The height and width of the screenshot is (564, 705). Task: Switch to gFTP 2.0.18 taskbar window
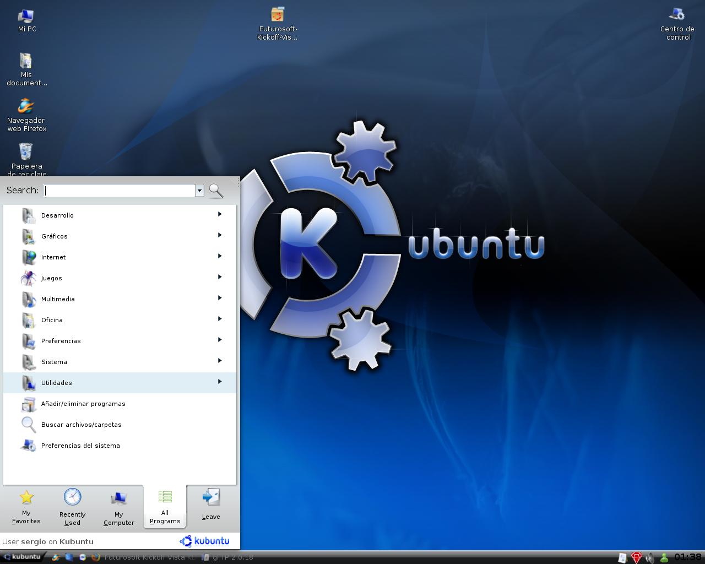228,557
